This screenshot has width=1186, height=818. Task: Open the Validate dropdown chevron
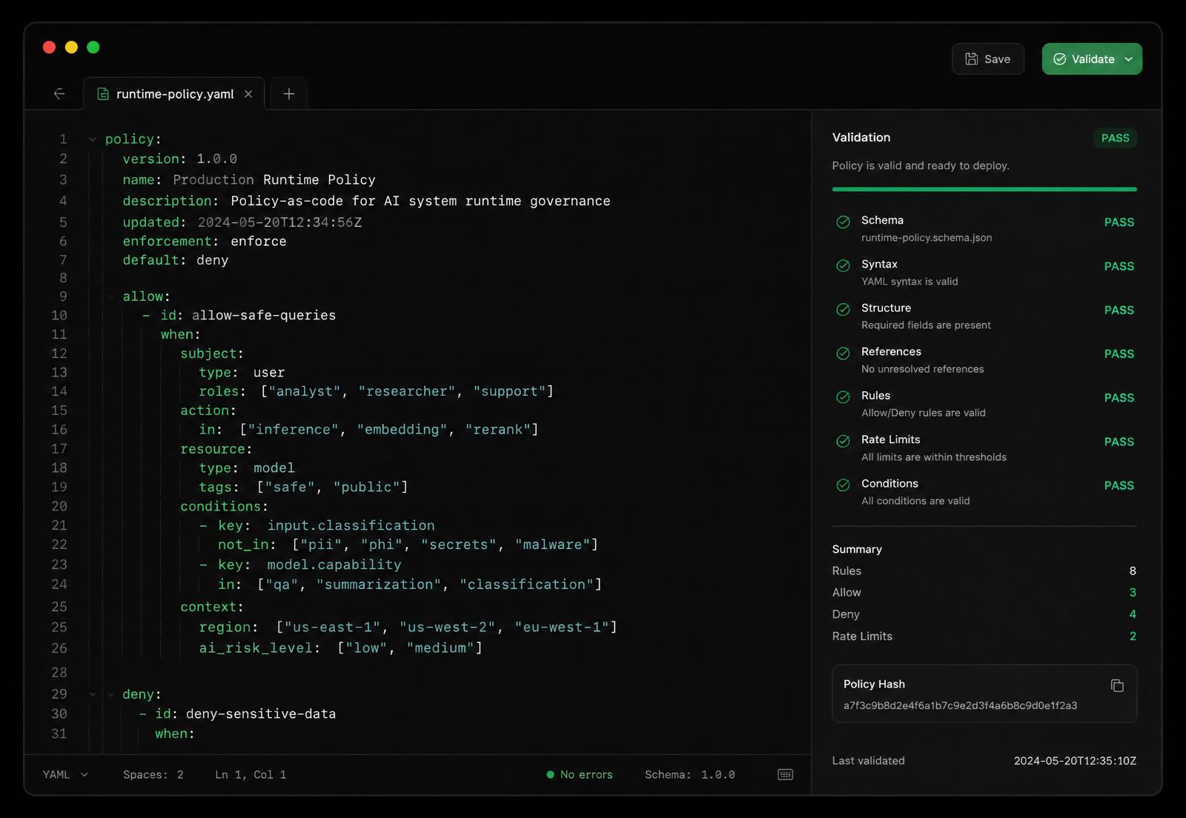pyautogui.click(x=1128, y=59)
